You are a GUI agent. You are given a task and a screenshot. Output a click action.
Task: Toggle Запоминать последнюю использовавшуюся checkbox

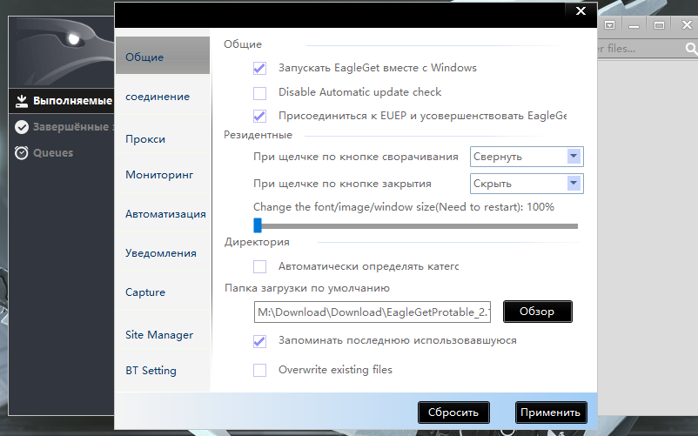point(259,341)
